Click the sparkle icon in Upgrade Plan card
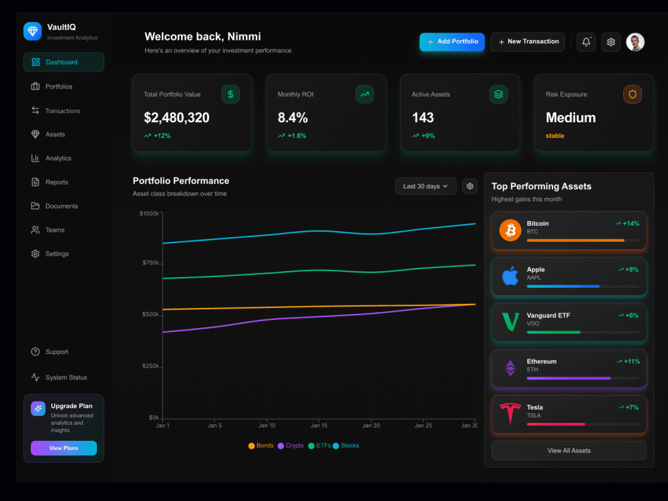Image resolution: width=668 pixels, height=501 pixels. (x=38, y=409)
